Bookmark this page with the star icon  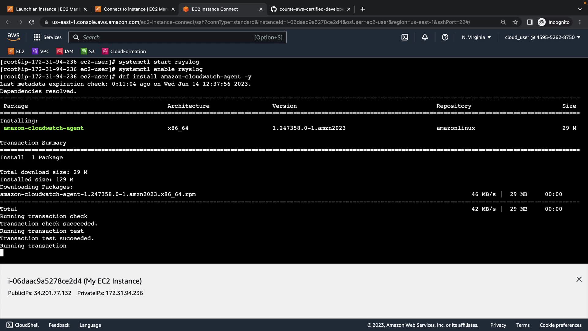coord(515,22)
